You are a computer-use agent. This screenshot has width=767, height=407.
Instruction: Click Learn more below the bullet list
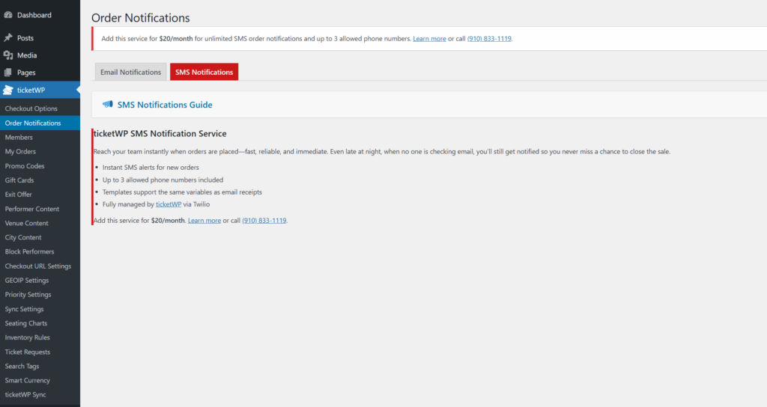click(204, 221)
